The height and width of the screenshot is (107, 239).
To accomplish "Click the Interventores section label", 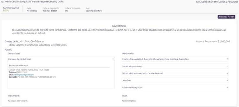I will click(14, 96).
